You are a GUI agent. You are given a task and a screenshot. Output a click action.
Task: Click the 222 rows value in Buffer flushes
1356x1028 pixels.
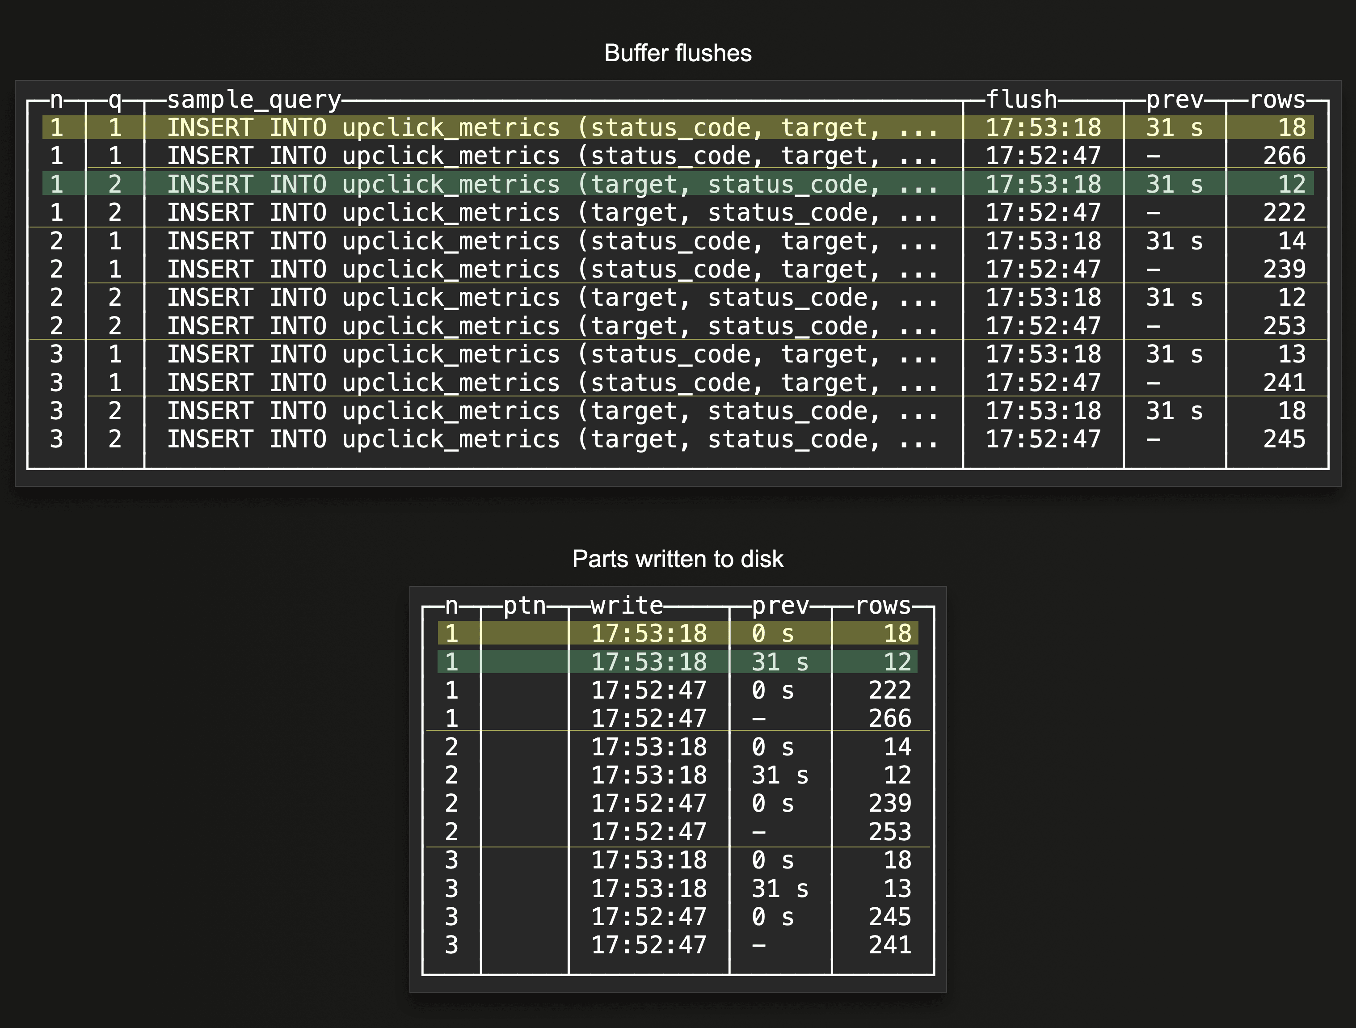(1284, 213)
